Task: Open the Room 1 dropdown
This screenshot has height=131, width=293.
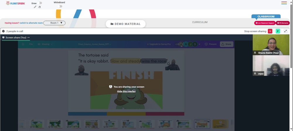Action: tap(54, 23)
